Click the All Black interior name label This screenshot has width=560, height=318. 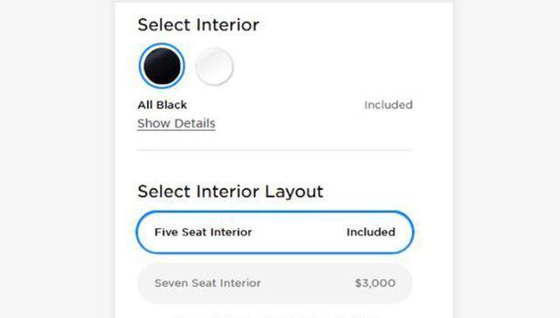tap(162, 105)
